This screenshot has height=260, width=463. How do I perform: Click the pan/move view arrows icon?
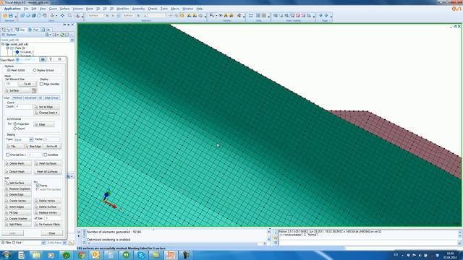click(x=62, y=15)
